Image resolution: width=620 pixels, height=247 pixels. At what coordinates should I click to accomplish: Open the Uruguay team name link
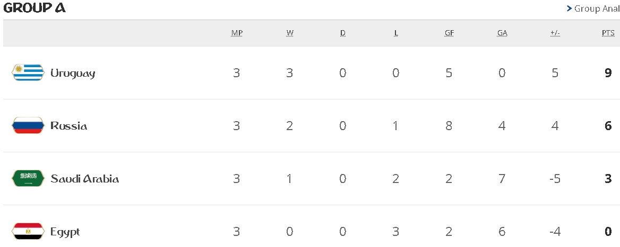tap(73, 73)
